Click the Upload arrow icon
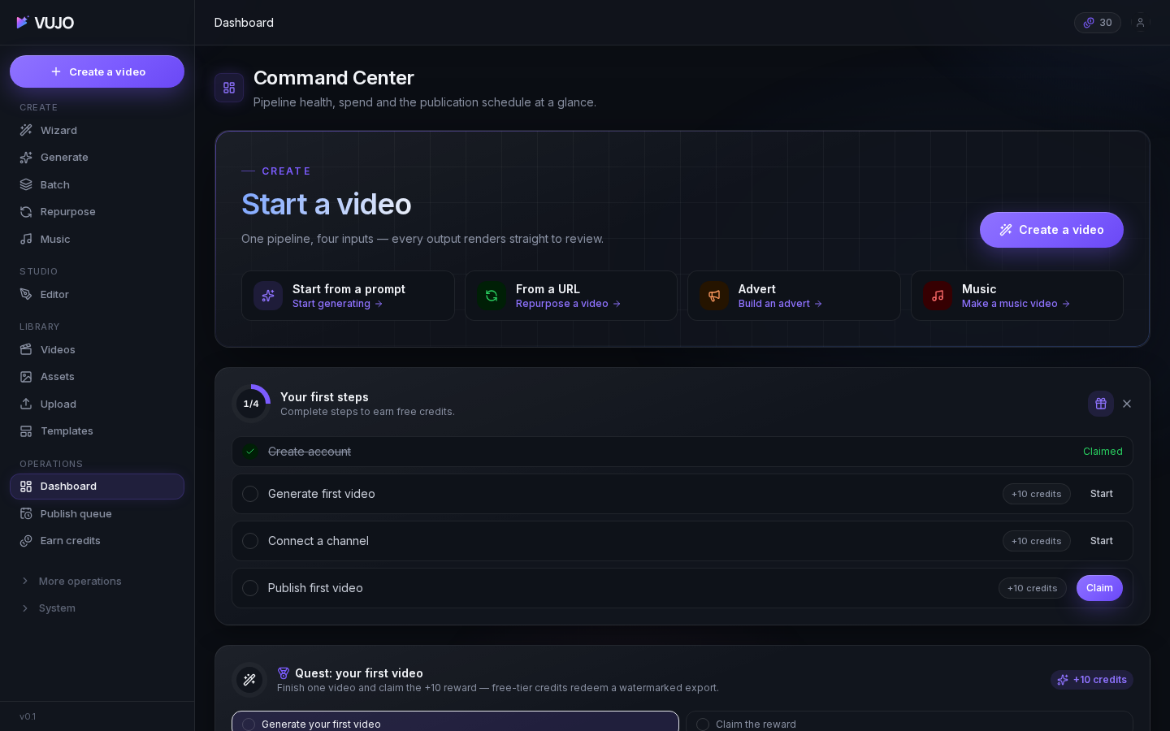 26,404
